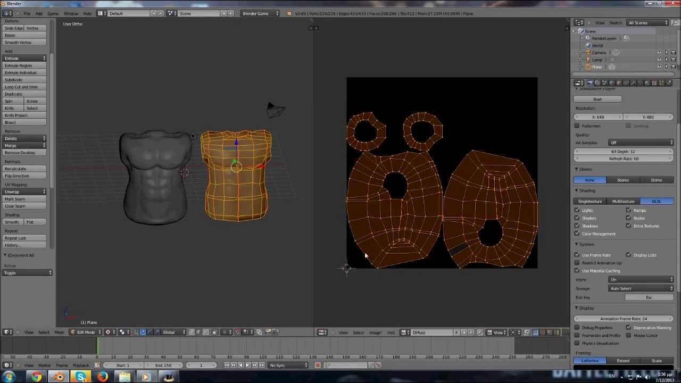Open Firefox from the Windows taskbar
This screenshot has width=681, height=383.
point(103,378)
